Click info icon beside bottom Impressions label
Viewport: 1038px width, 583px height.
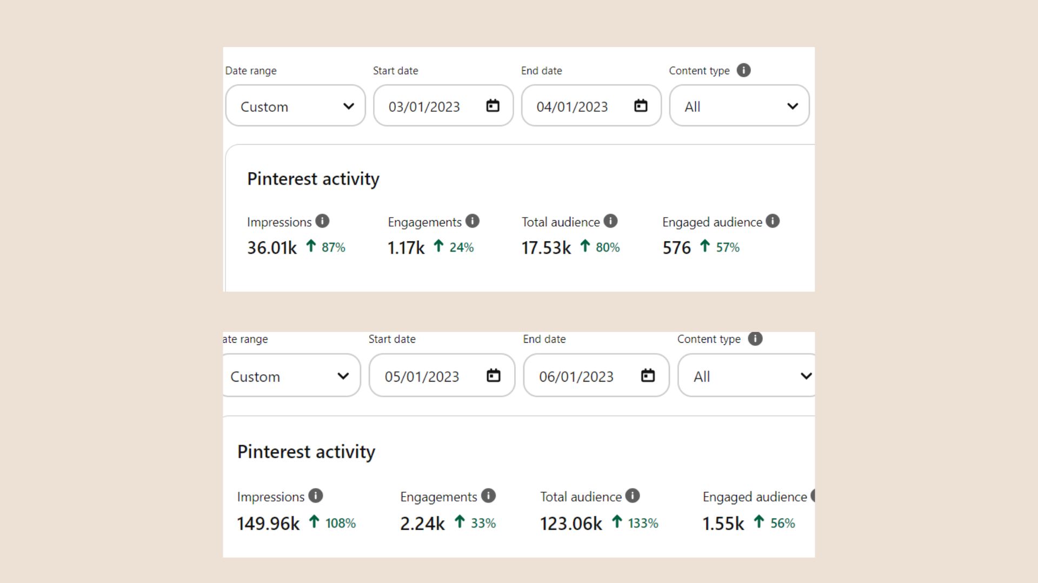click(x=316, y=496)
